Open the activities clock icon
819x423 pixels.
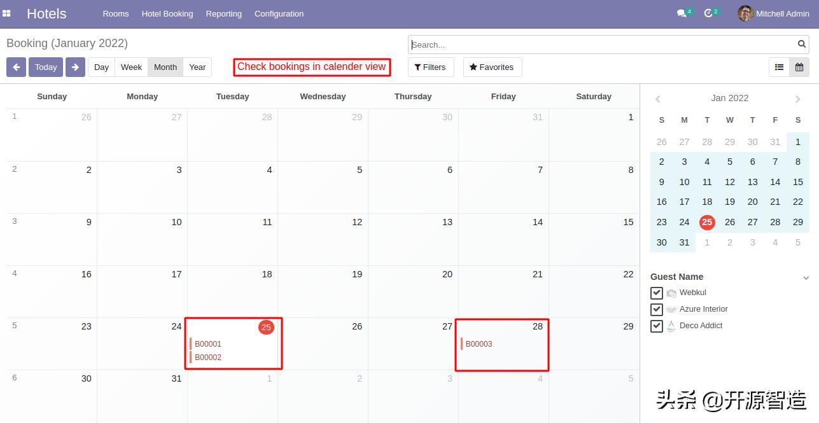coord(708,13)
